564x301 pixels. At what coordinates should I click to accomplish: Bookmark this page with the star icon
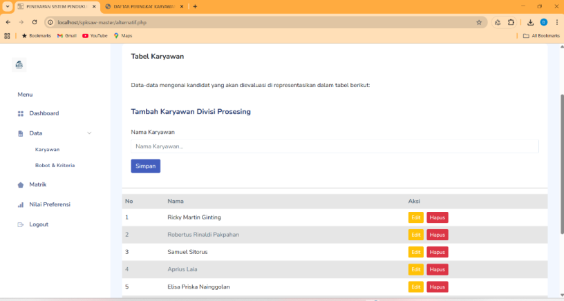click(479, 22)
